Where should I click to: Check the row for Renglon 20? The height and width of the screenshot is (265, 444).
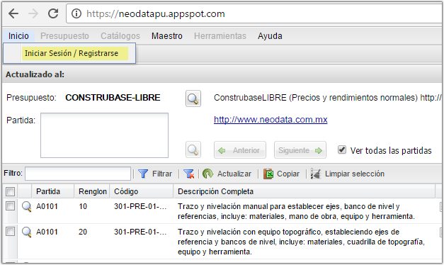click(x=10, y=231)
